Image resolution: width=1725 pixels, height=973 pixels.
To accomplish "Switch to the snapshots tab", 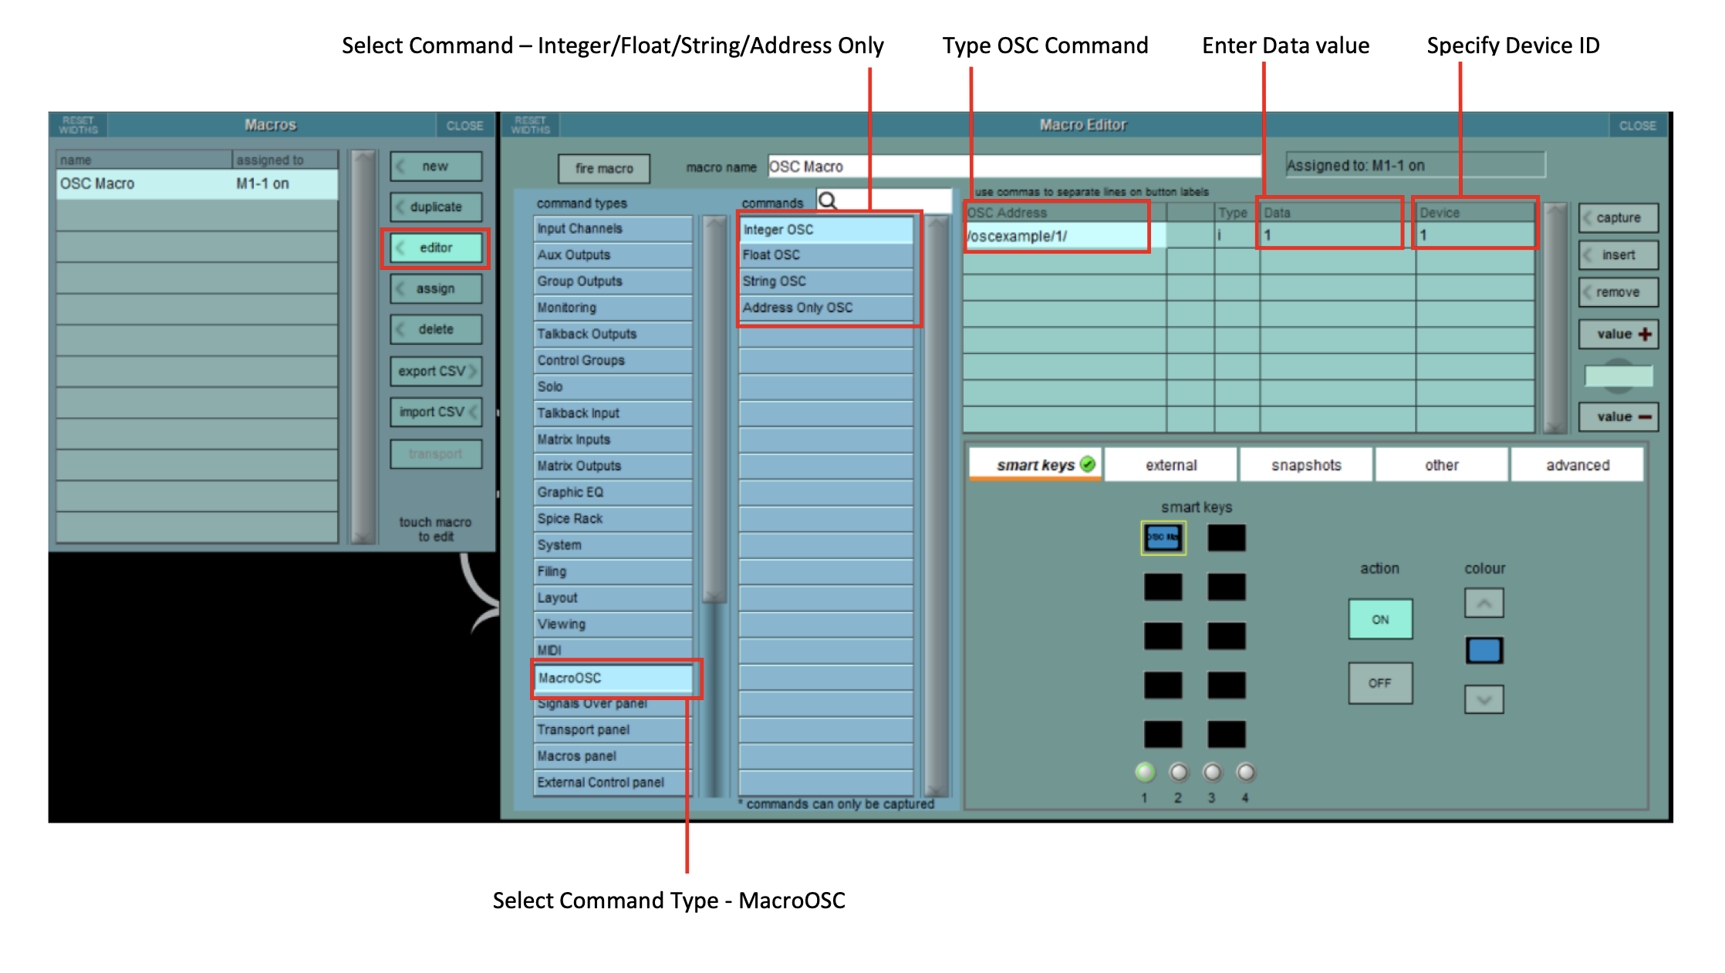I will click(x=1306, y=465).
